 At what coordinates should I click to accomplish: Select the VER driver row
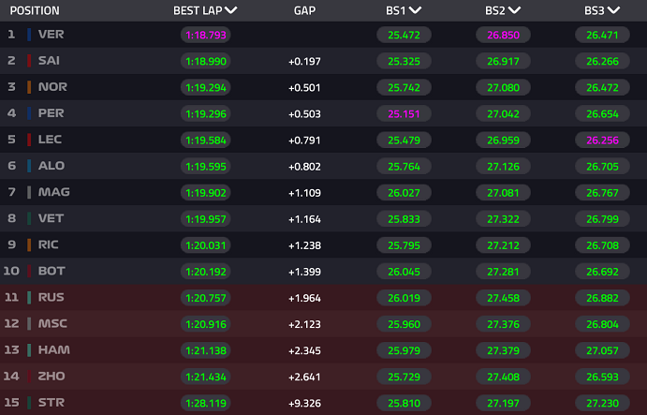tap(324, 35)
